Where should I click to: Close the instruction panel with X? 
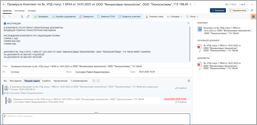click(x=189, y=23)
